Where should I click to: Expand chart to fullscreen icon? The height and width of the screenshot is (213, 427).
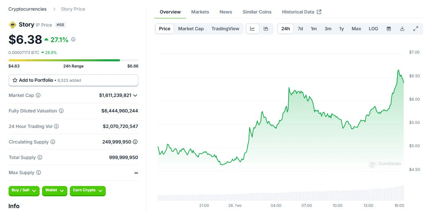[x=416, y=29]
